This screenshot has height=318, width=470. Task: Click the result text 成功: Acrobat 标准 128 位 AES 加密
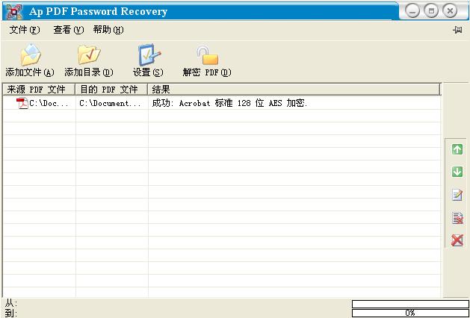click(229, 103)
